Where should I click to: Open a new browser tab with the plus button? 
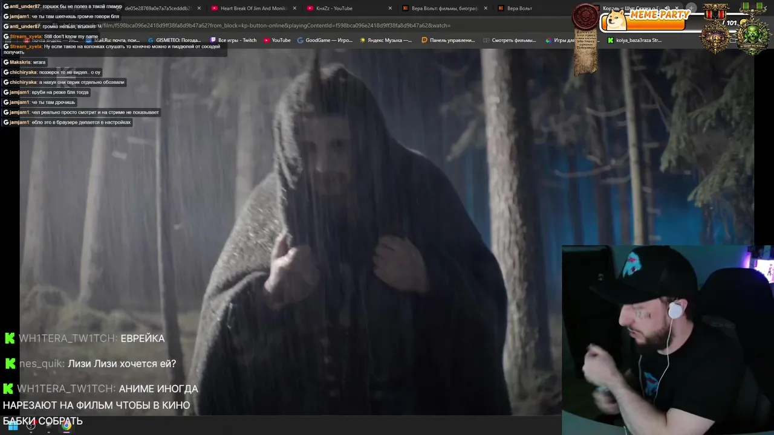(691, 8)
